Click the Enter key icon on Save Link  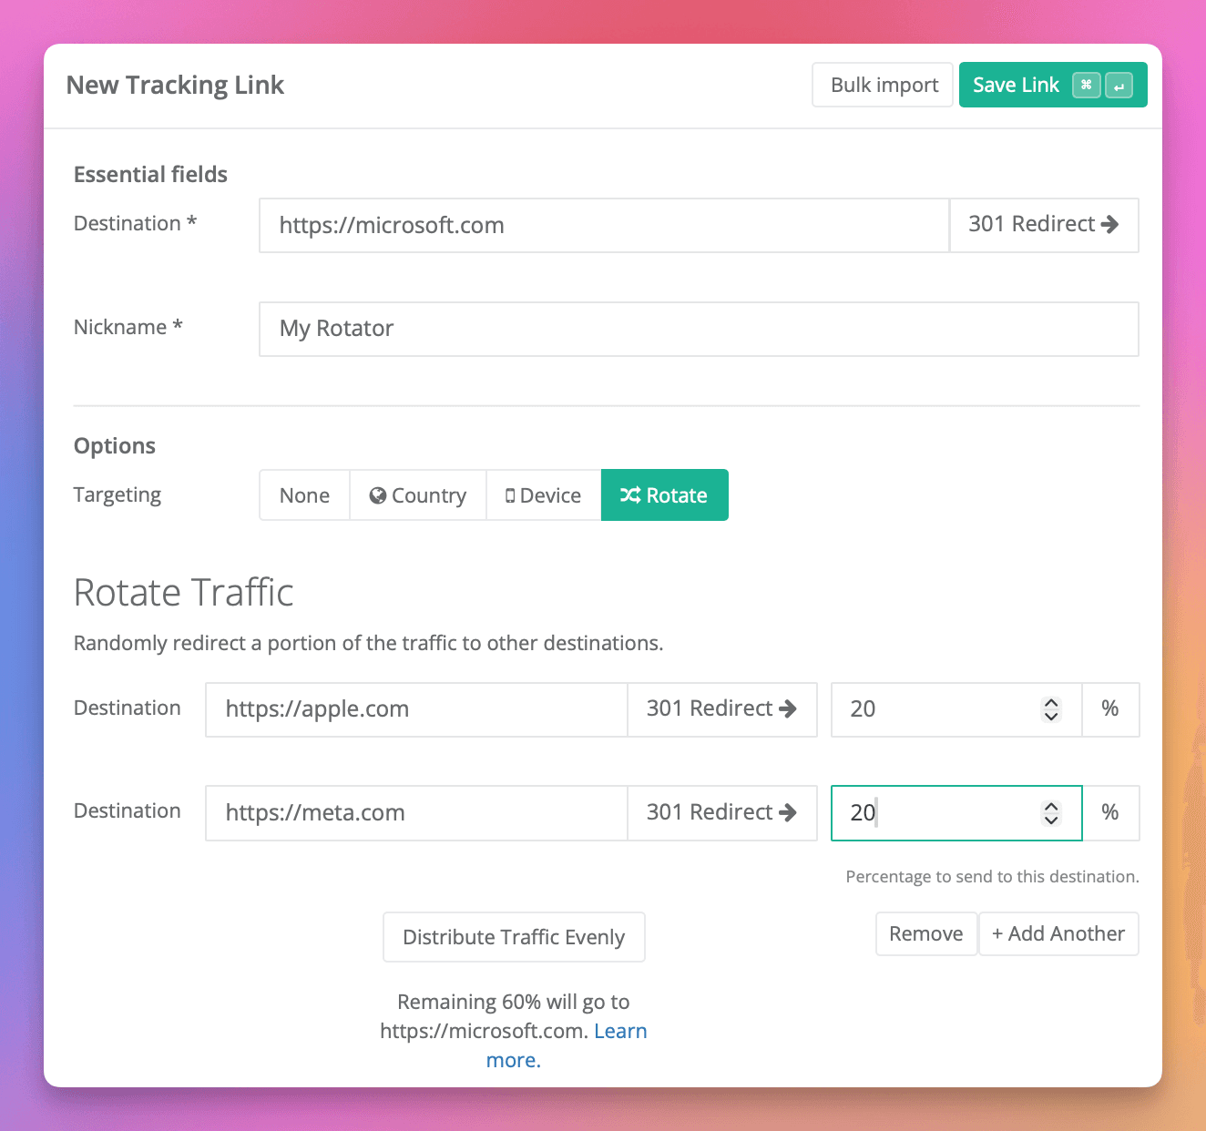(x=1119, y=86)
